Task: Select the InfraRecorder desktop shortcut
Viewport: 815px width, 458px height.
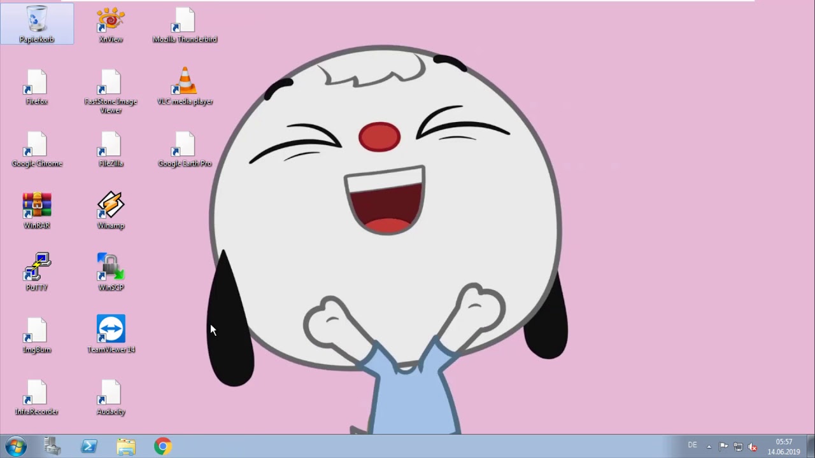Action: (37, 397)
